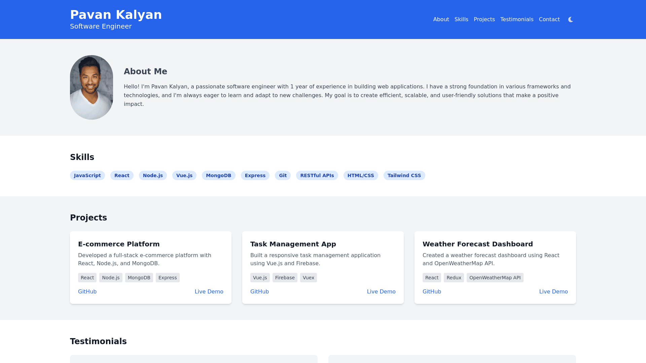
Task: Open GitHub link for Task Management App
Action: tap(259, 292)
